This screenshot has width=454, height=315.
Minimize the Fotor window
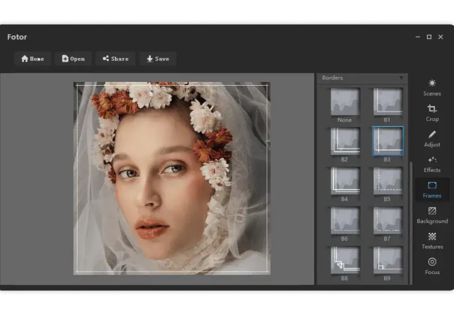tap(417, 37)
